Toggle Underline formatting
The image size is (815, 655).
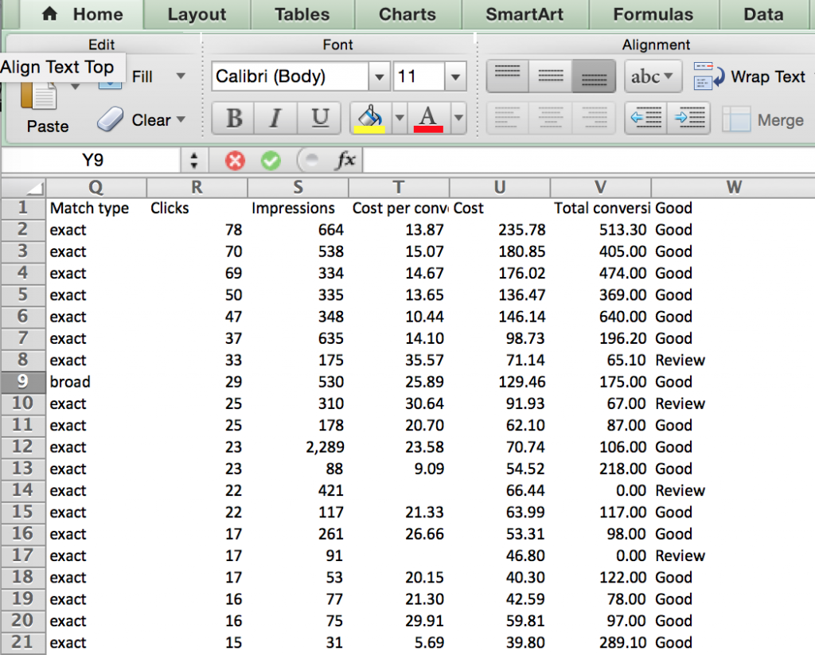click(320, 119)
